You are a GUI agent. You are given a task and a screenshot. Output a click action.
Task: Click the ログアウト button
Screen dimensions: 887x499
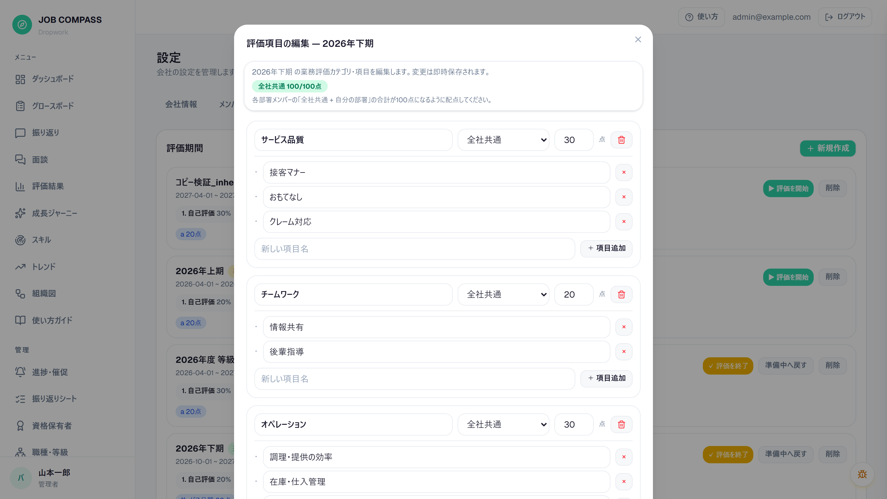click(844, 17)
